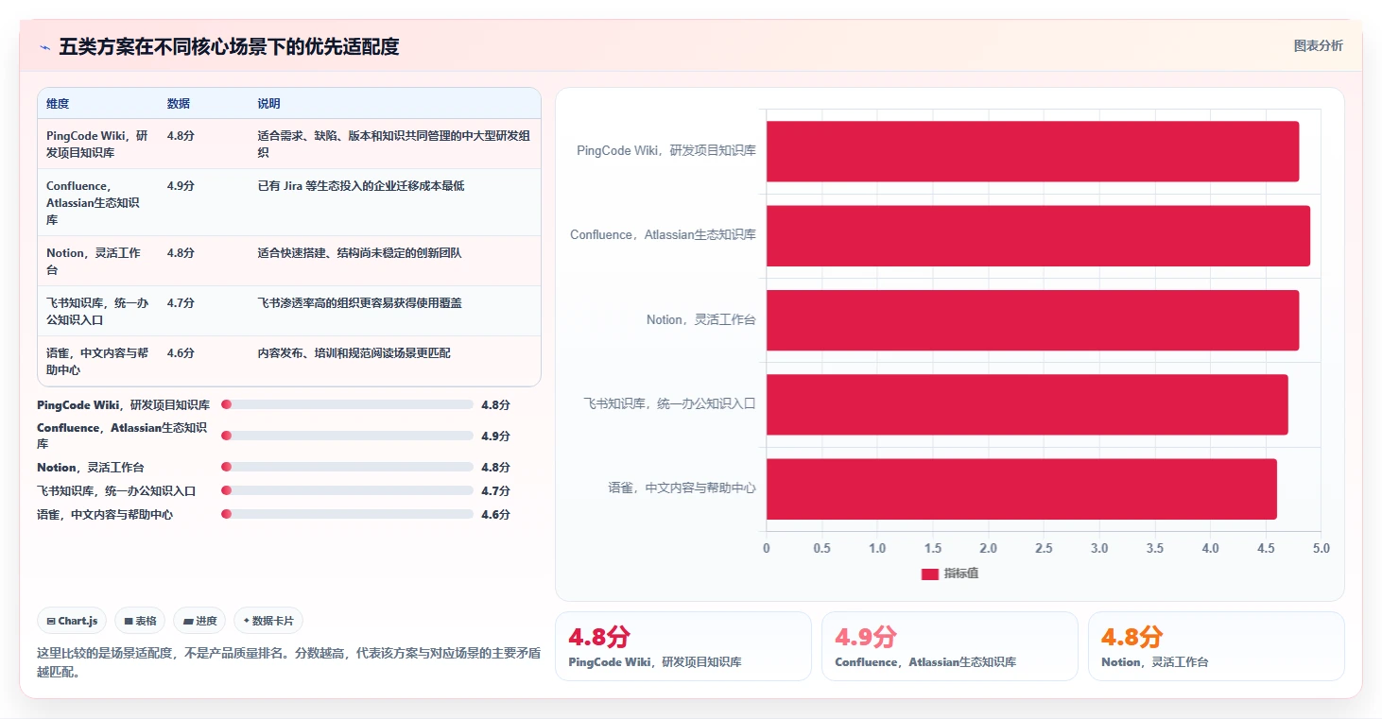Click description '飞书渗透率高的组织更容易获得使用覆盖'
Image resolution: width=1382 pixels, height=719 pixels.
(359, 303)
